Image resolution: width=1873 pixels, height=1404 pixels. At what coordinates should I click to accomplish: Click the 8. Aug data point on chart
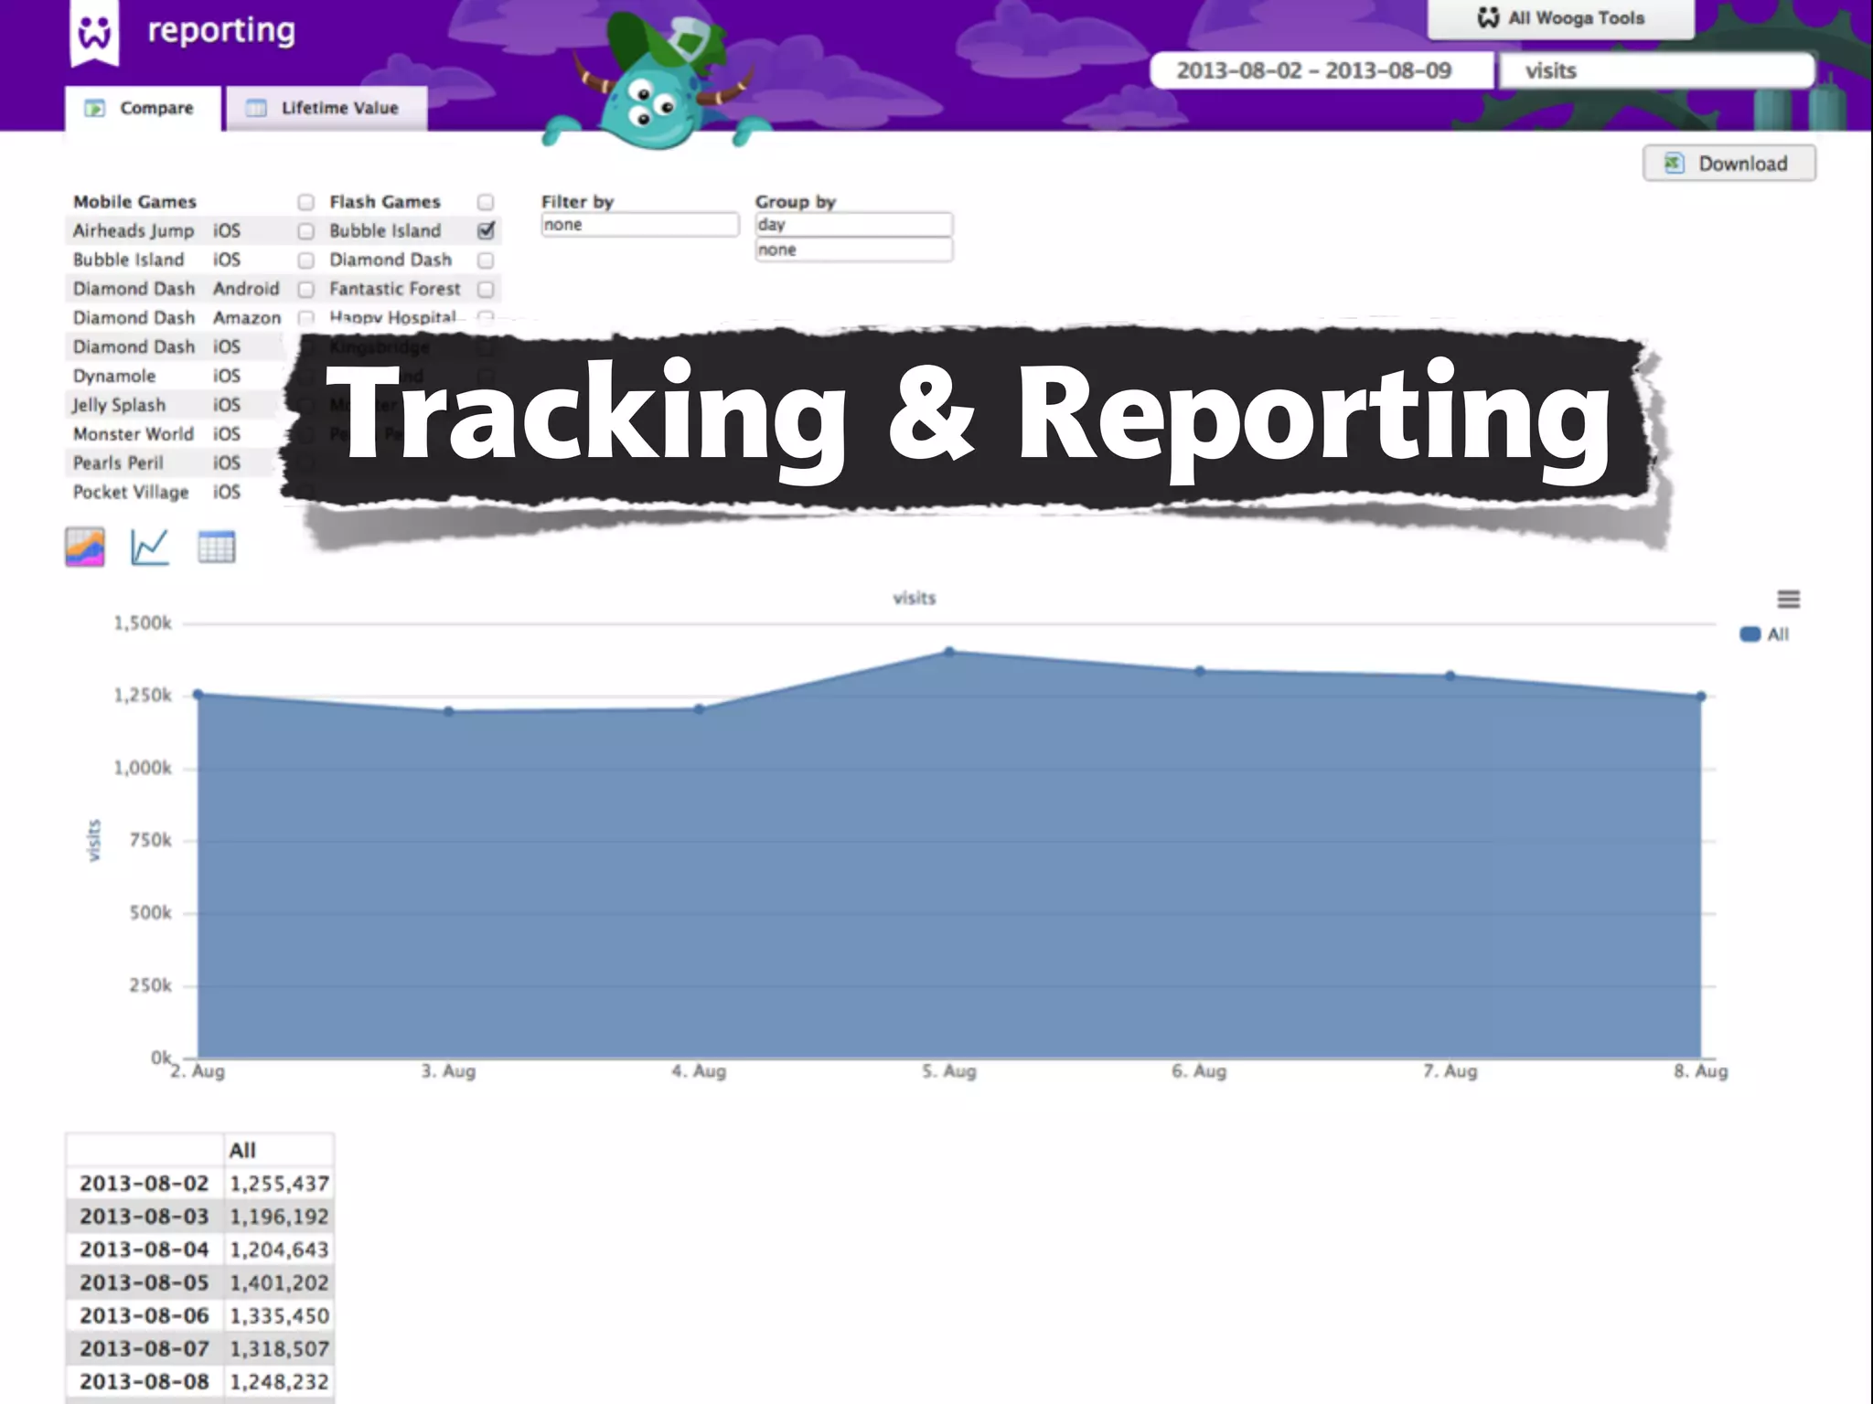coord(1701,696)
